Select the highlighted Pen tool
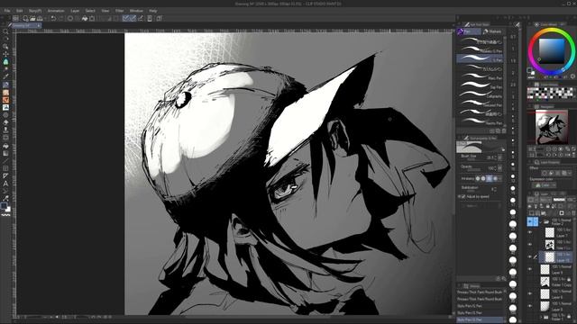 click(5, 85)
